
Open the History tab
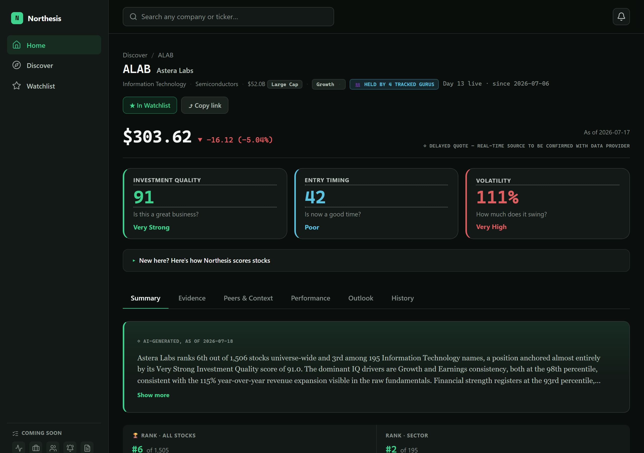pos(403,298)
